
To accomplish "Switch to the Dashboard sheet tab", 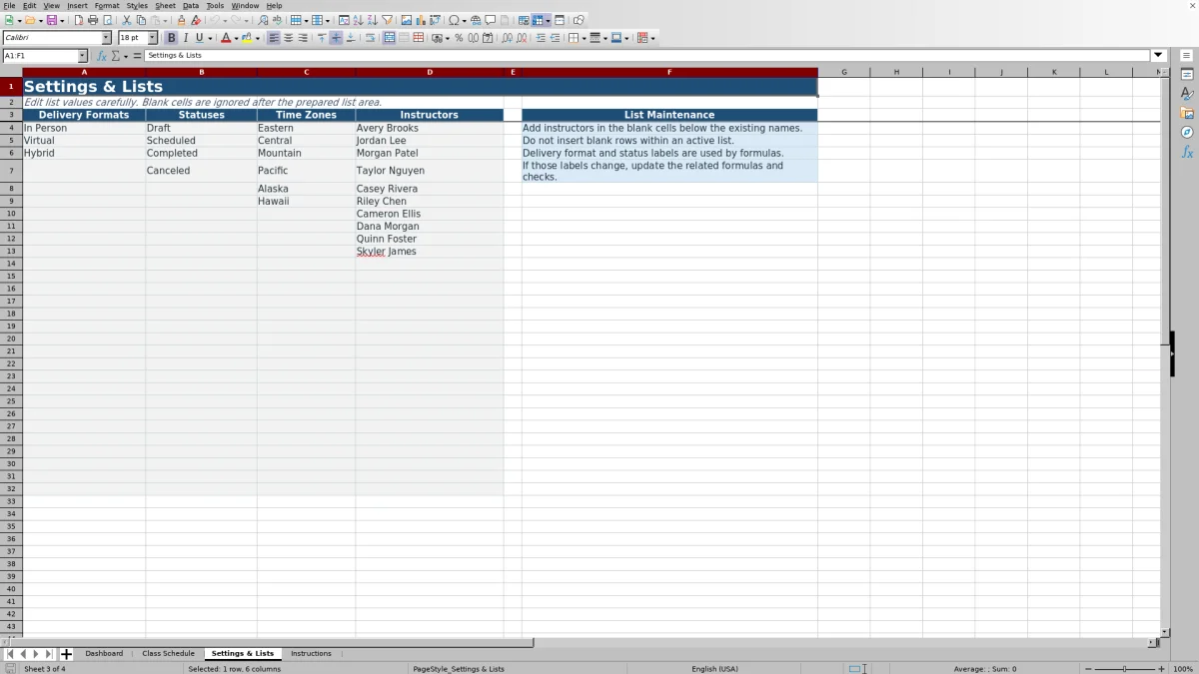I will point(104,654).
